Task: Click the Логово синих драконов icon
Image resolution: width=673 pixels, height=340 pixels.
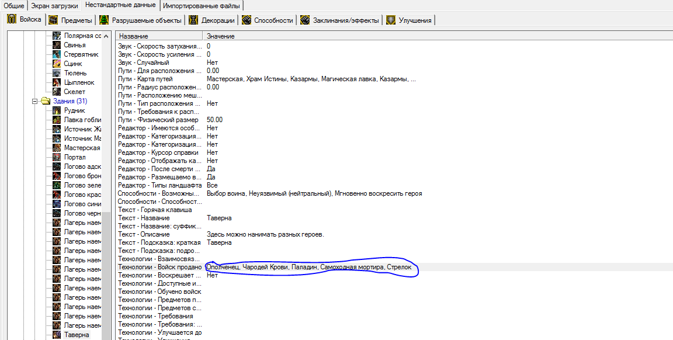Action: point(57,204)
